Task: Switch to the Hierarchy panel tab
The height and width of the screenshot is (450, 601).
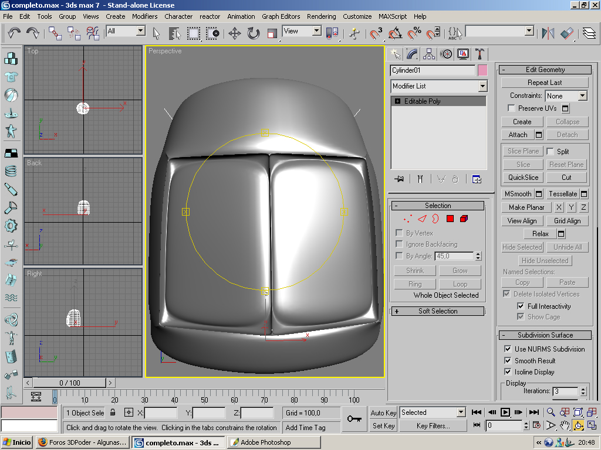Action: (430, 54)
